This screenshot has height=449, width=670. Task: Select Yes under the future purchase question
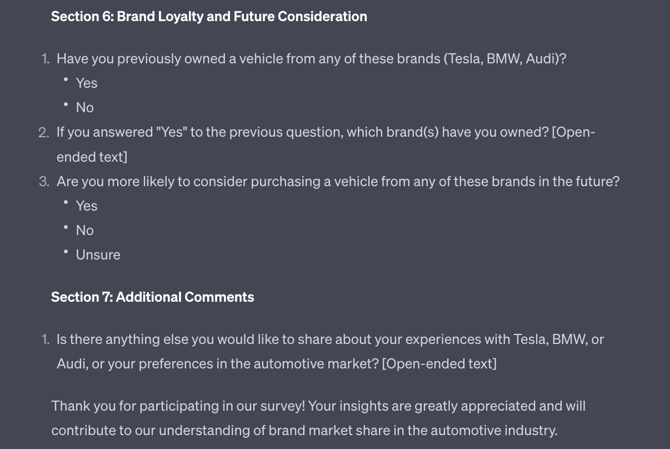coord(87,206)
